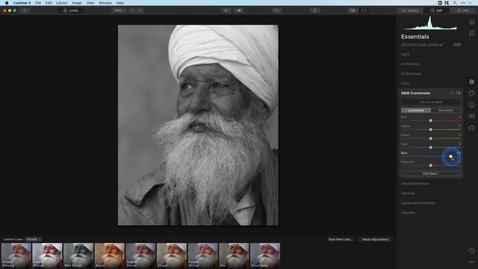Screen dimensions: 478x269
Task: Open the zoom percentage dropdown
Action: click(x=119, y=10)
